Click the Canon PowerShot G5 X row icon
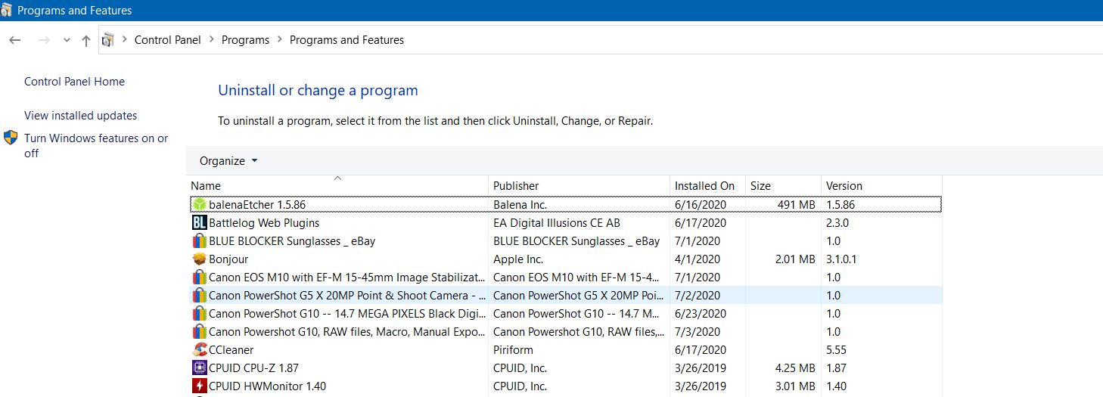Image resolution: width=1103 pixels, height=397 pixels. click(x=200, y=295)
